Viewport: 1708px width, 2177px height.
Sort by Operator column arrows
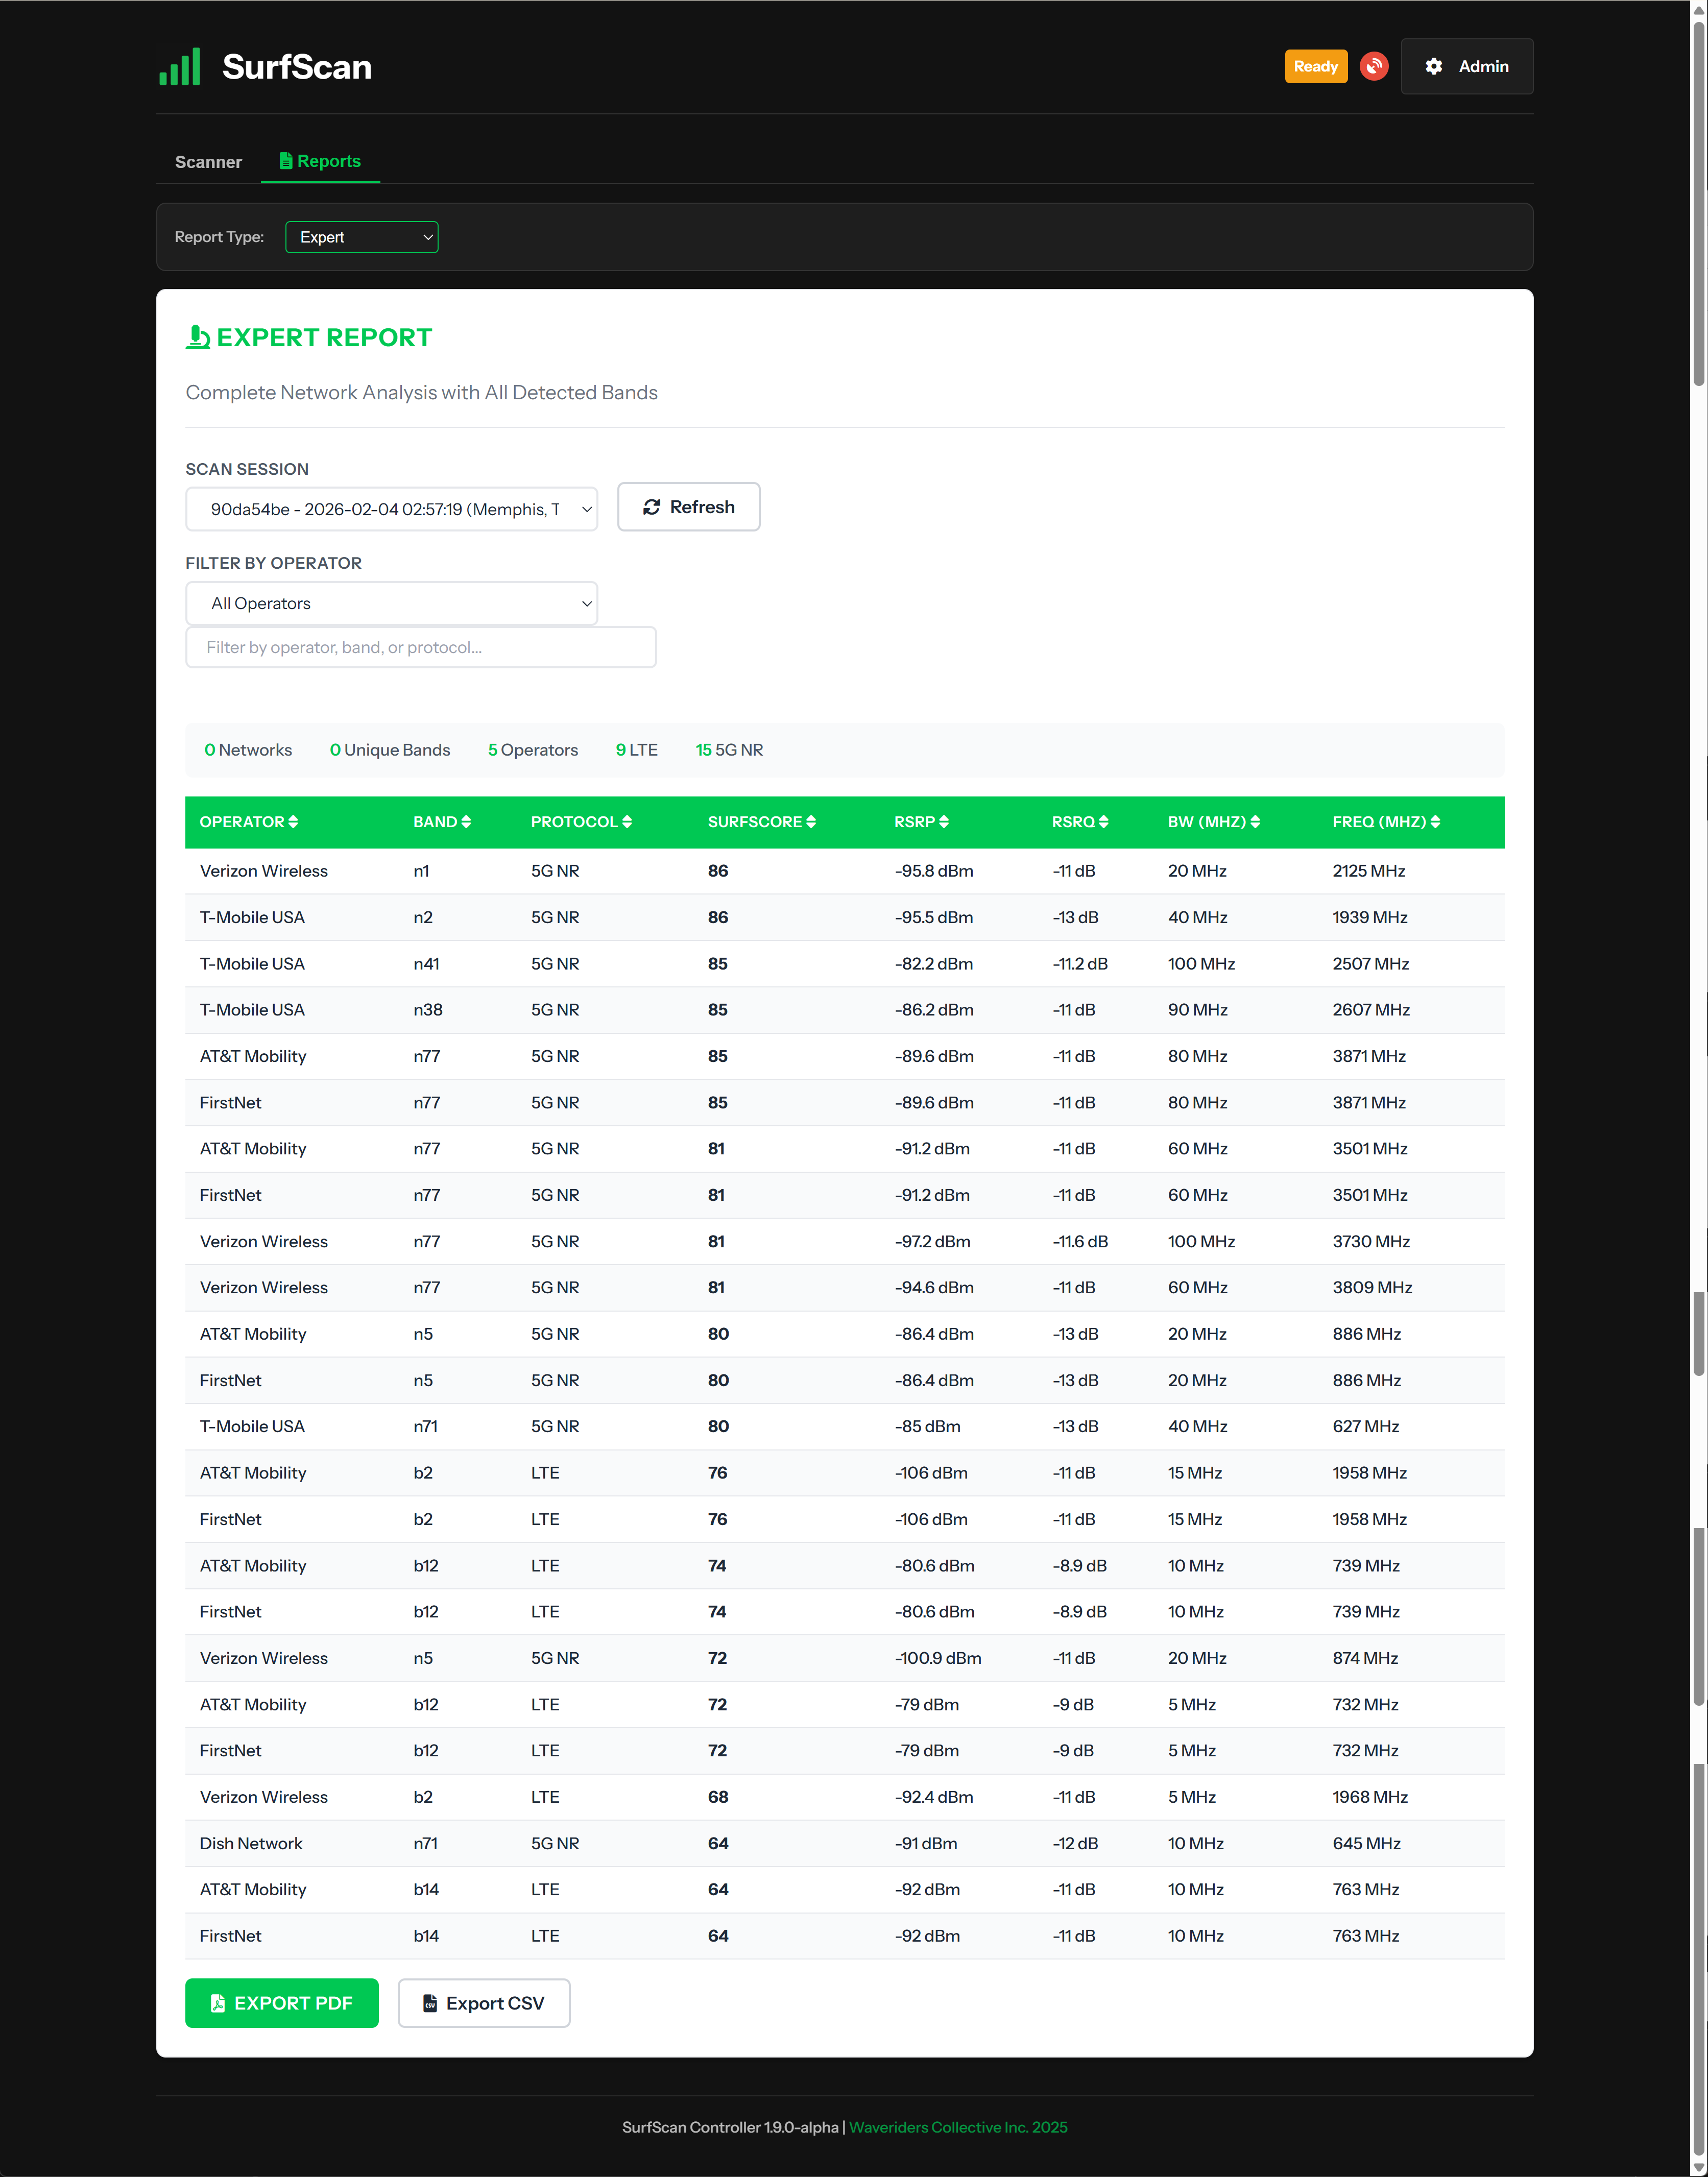(293, 822)
